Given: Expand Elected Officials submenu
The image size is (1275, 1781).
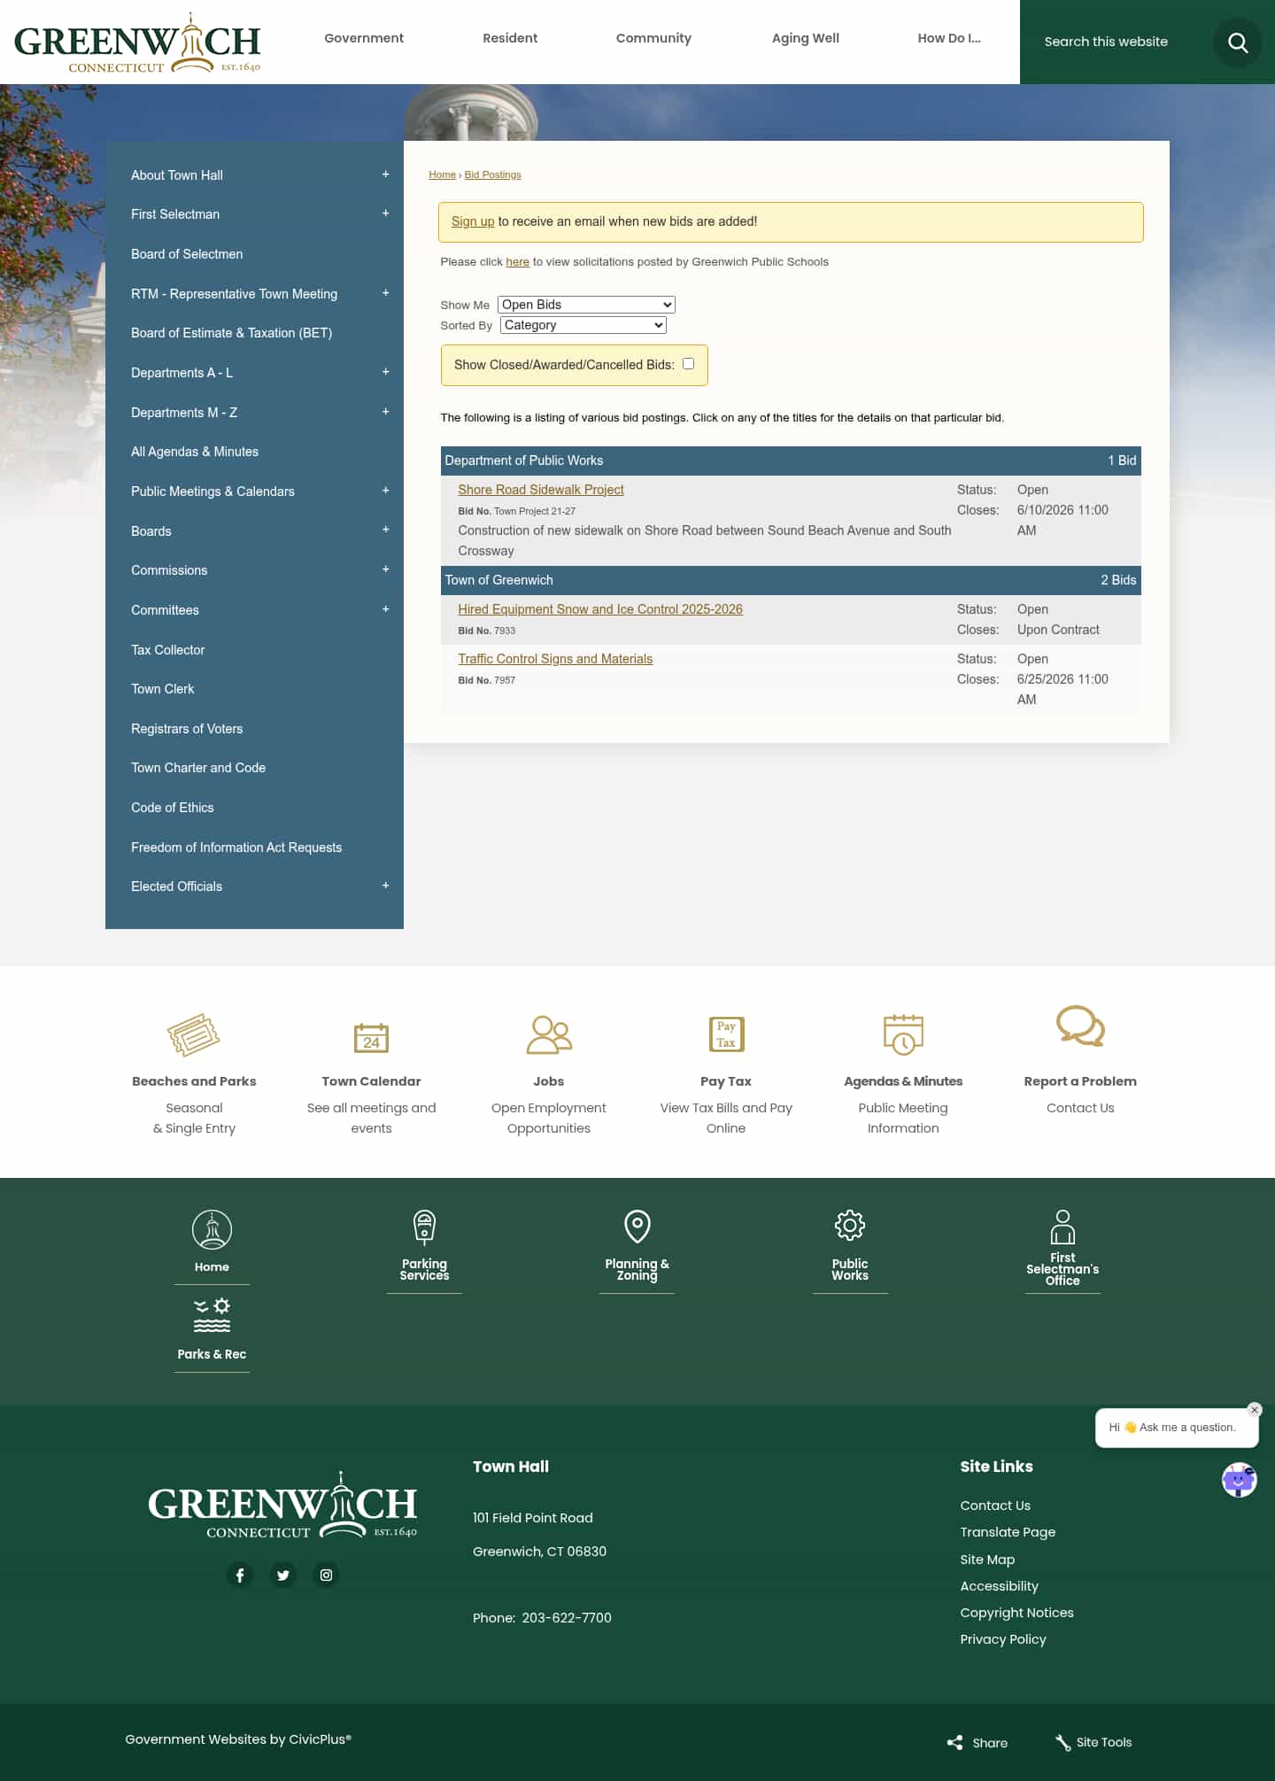Looking at the screenshot, I should pos(385,886).
